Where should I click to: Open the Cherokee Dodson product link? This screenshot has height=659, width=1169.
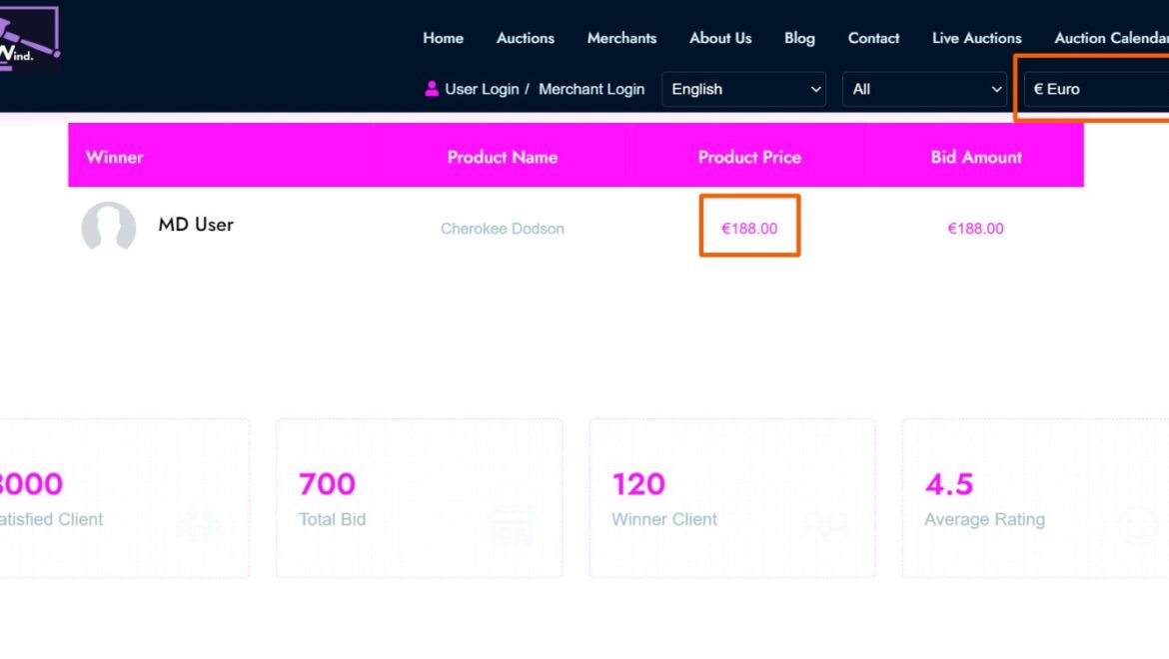click(x=502, y=229)
